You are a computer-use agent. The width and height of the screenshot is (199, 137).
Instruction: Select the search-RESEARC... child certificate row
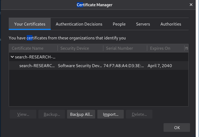pos(99,66)
